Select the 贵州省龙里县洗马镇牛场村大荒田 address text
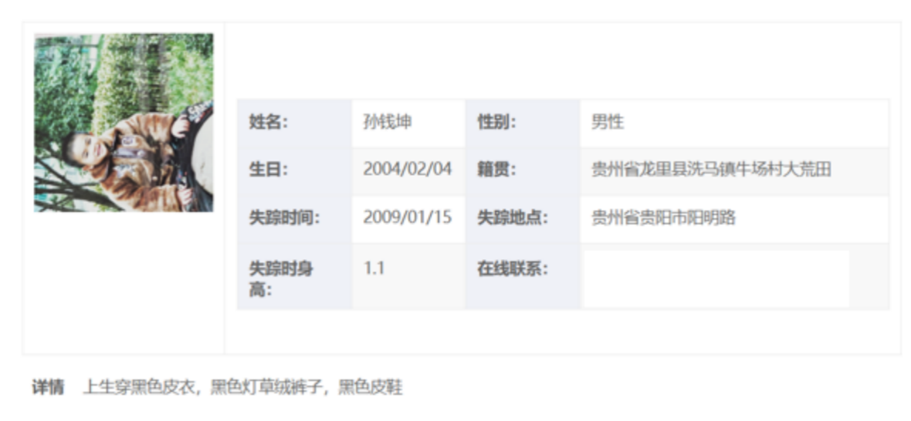Viewport: 911px width, 421px height. (x=711, y=170)
